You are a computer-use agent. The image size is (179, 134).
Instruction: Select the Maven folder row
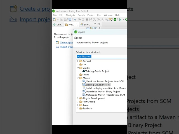click(x=85, y=78)
